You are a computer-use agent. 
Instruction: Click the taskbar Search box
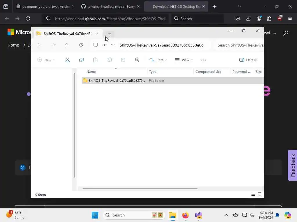click(134, 215)
